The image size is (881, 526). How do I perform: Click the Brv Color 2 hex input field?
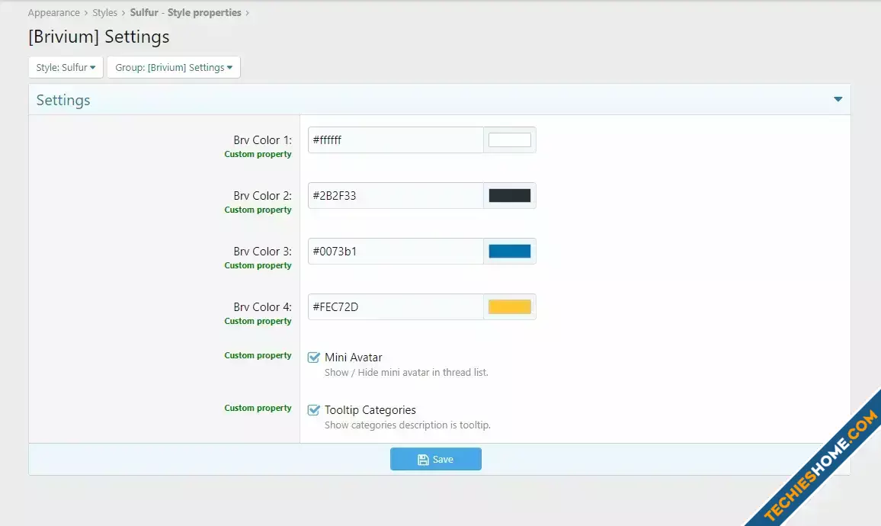395,196
